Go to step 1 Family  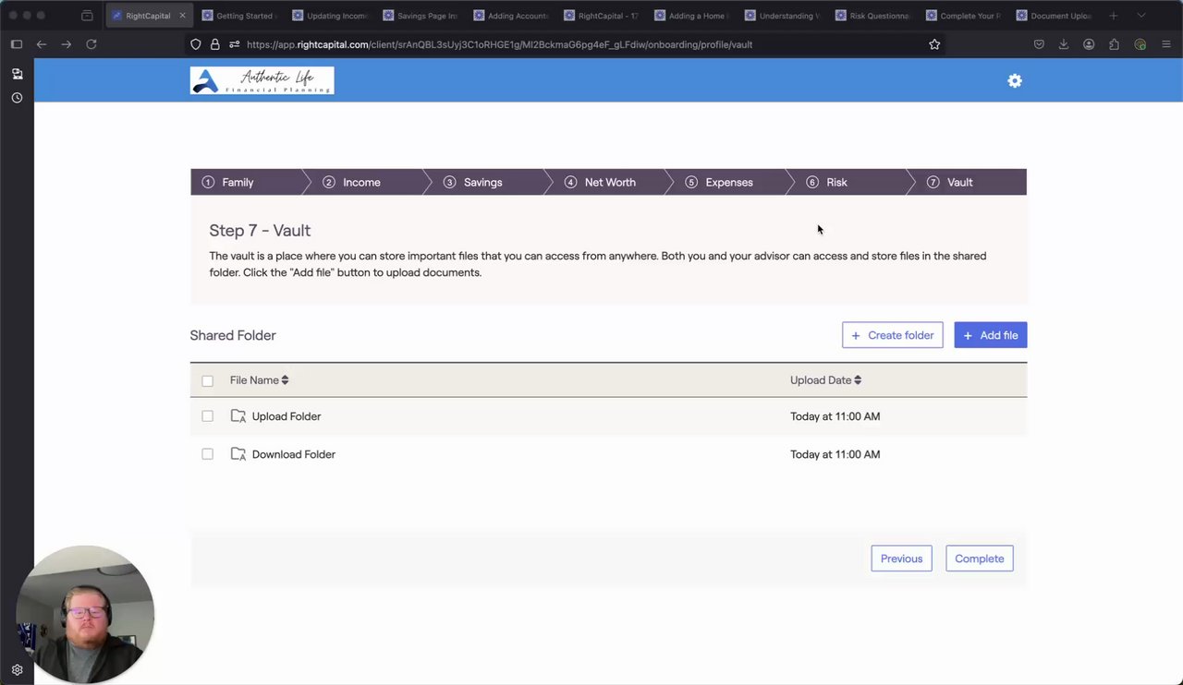pyautogui.click(x=247, y=182)
